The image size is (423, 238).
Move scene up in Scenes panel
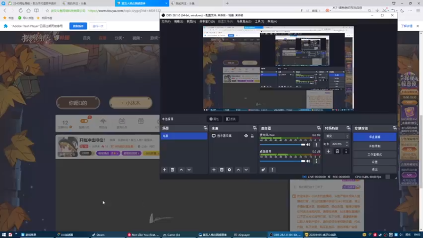click(181, 170)
